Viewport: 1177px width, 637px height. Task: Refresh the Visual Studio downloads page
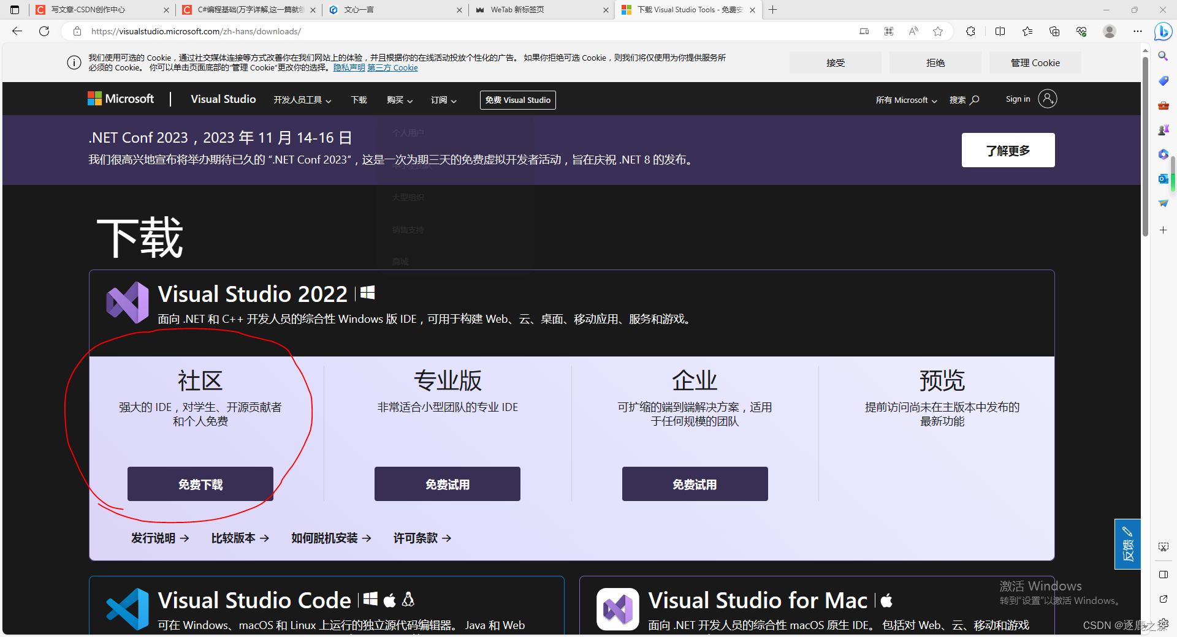(44, 31)
